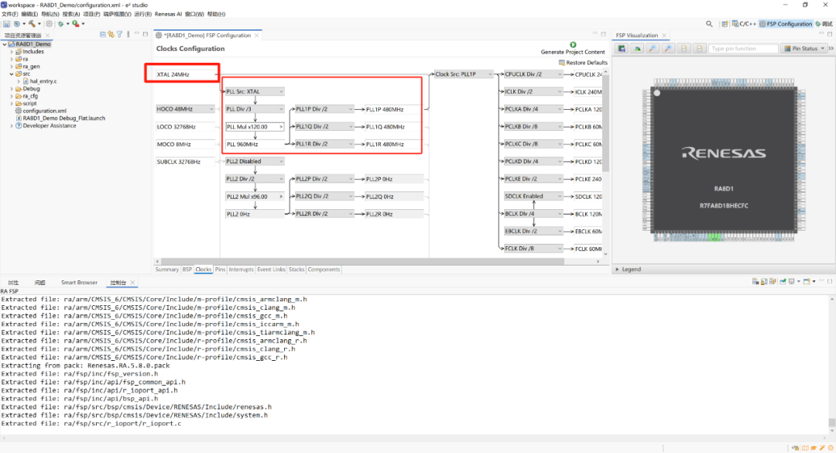This screenshot has width=836, height=453.
Task: Collapse the src folder in project tree
Action: 12,74
